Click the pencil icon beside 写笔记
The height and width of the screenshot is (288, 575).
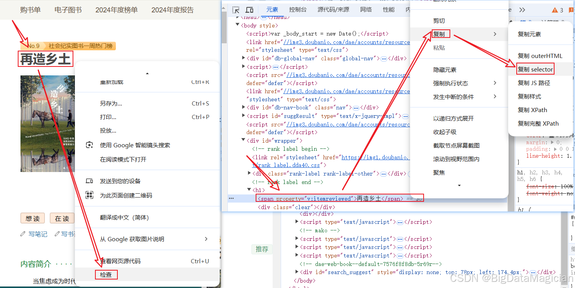(x=23, y=233)
